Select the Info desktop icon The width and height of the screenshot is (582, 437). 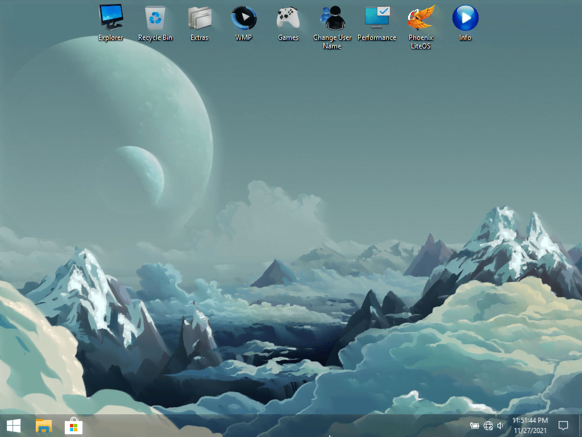pos(465,23)
